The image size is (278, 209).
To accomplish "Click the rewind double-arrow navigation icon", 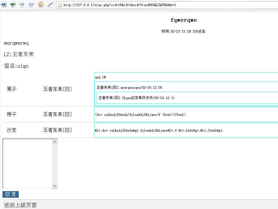I will pyautogui.click(x=3, y=5).
